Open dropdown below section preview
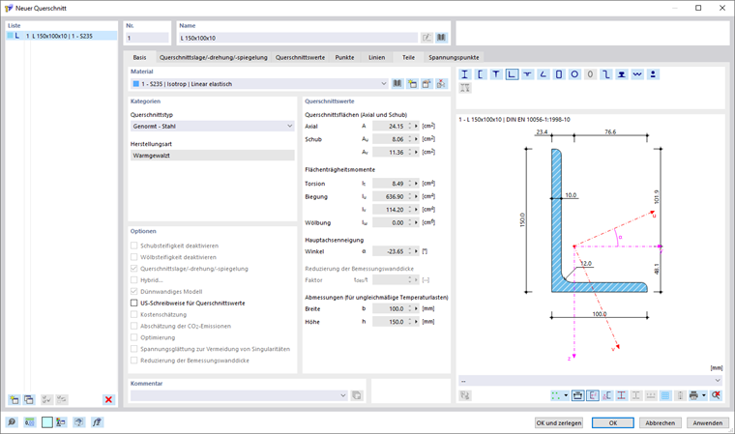Screen dimensions: 735x434 [590, 381]
